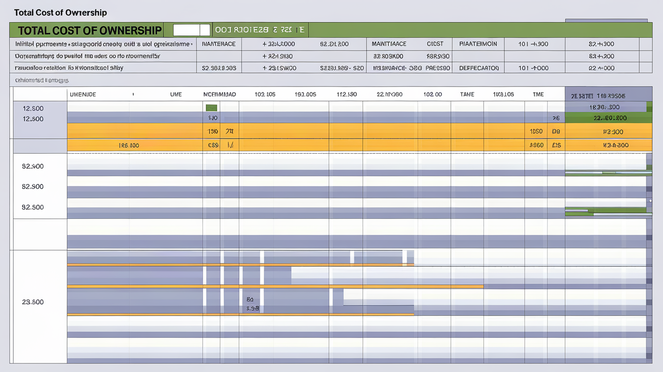Click the 'DEFFECARTOO' cell in the summary table

[479, 68]
